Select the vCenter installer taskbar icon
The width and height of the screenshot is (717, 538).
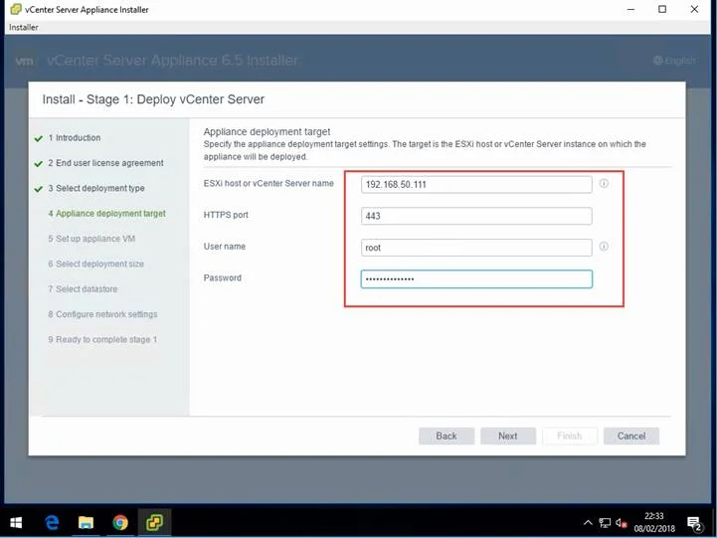point(154,522)
